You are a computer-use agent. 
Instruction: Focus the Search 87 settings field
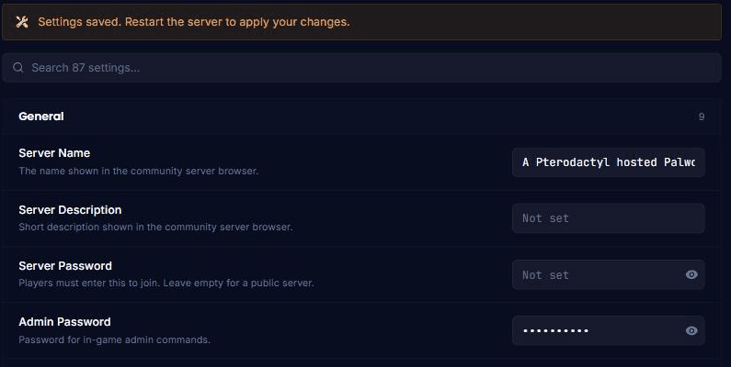tap(361, 68)
